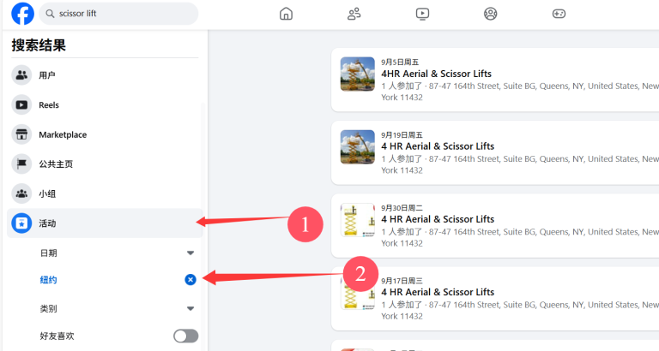Select the 活动 events filter

tap(105, 223)
